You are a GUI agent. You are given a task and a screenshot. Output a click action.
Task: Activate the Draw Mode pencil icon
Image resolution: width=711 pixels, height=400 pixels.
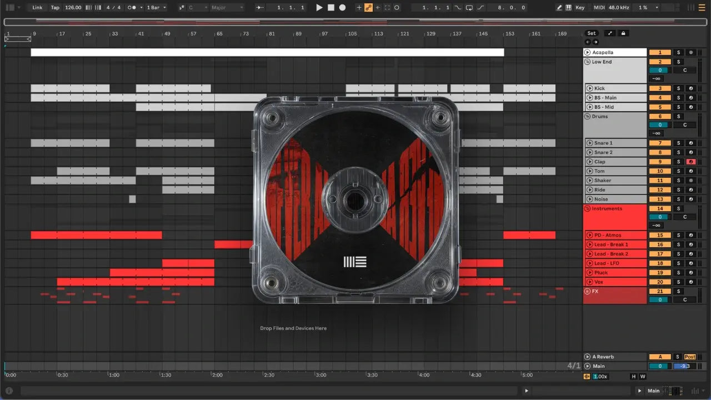pyautogui.click(x=559, y=8)
